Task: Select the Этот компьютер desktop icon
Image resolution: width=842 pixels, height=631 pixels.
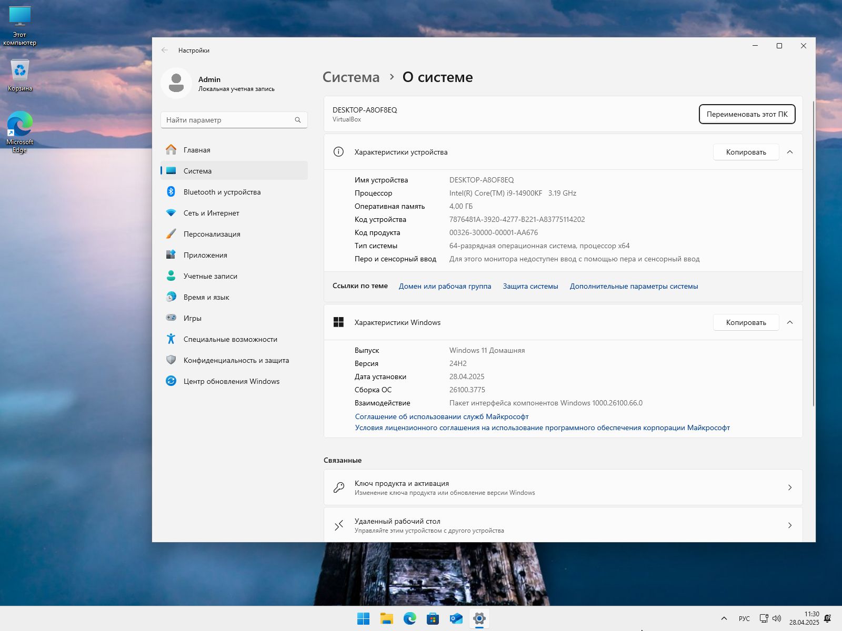Action: pyautogui.click(x=20, y=26)
